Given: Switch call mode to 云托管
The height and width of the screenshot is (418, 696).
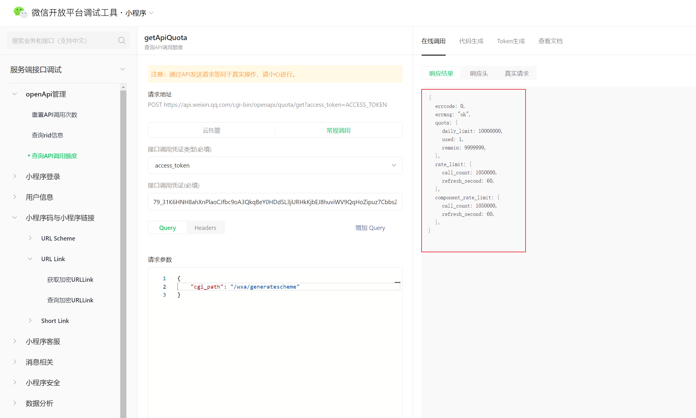Looking at the screenshot, I should click(x=211, y=131).
